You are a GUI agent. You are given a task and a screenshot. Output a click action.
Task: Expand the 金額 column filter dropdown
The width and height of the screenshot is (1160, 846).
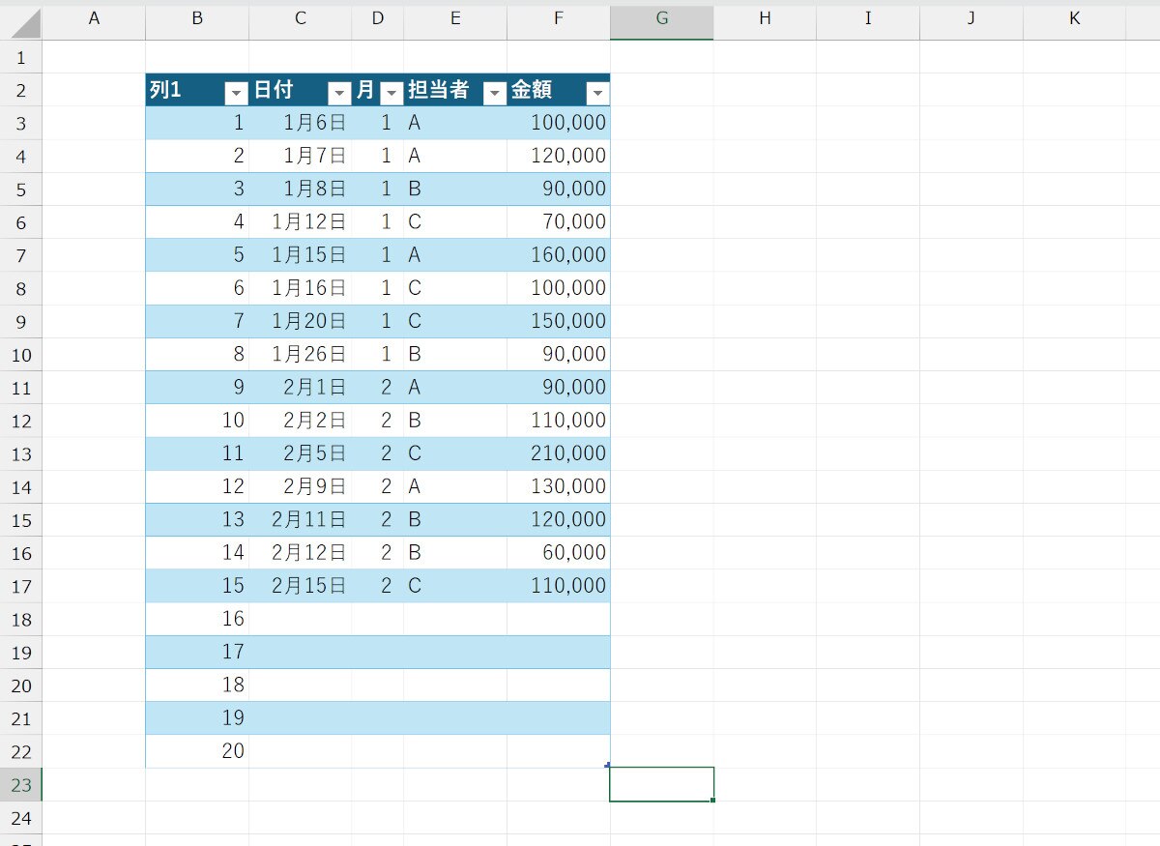tap(597, 93)
